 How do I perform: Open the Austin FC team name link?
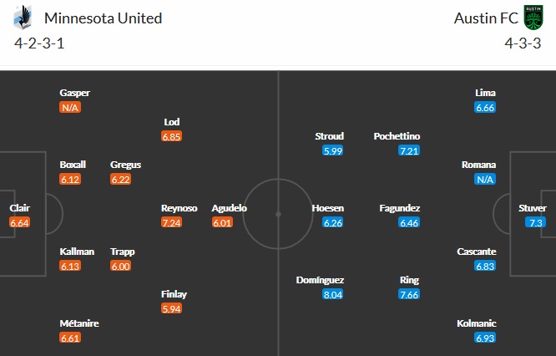click(x=485, y=18)
